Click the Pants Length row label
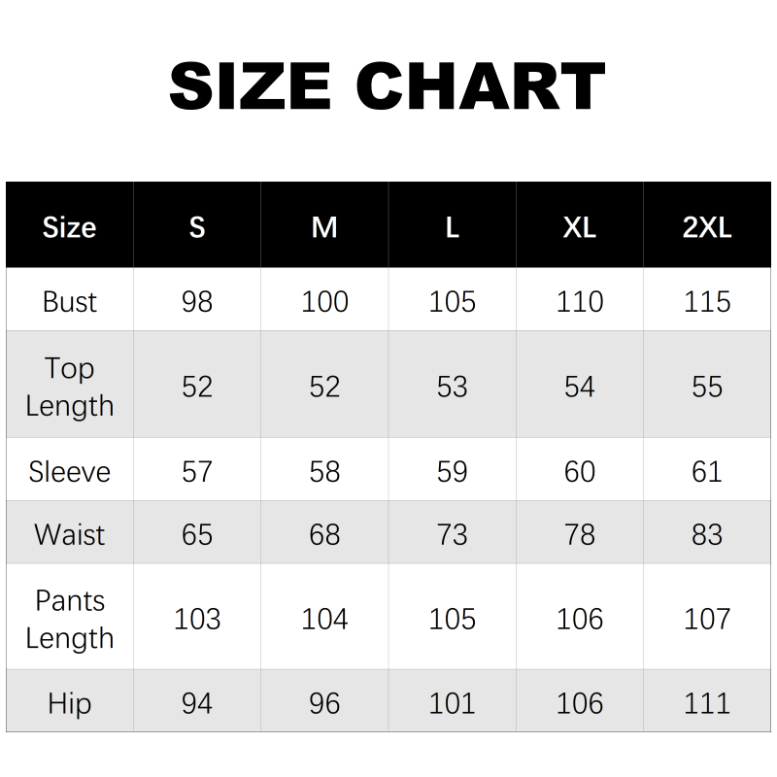The image size is (777, 777). (69, 619)
